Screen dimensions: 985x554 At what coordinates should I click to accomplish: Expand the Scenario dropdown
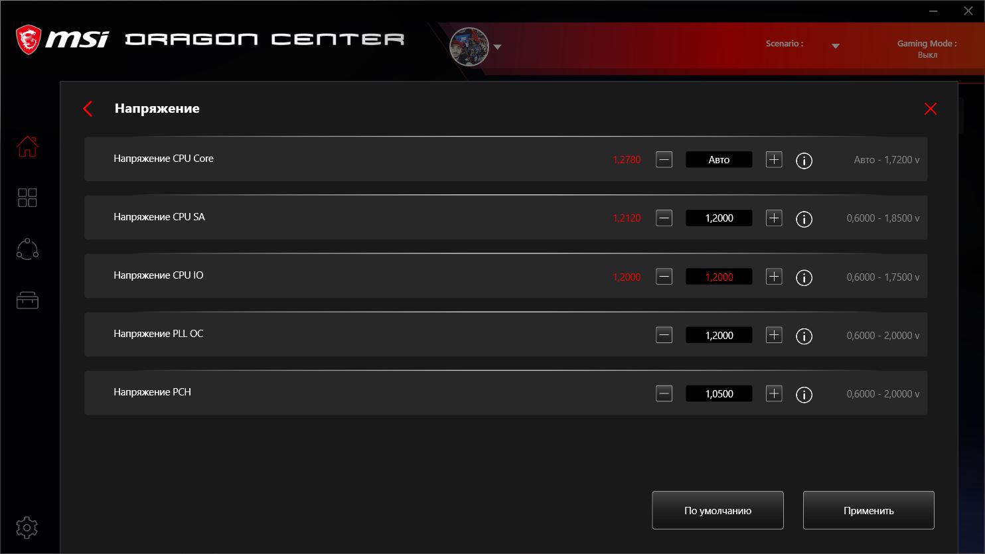click(x=836, y=46)
